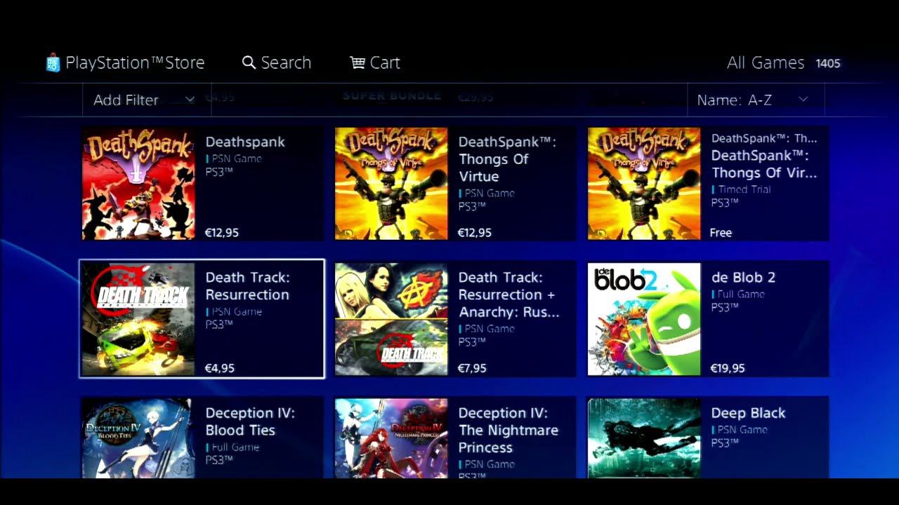Image resolution: width=899 pixels, height=505 pixels.
Task: Click the Cart shopping cart icon
Action: pyautogui.click(x=357, y=63)
